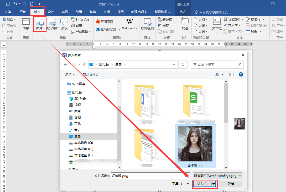Open the 图片工具 格式 tab
286x192 pixels.
[x=183, y=12]
